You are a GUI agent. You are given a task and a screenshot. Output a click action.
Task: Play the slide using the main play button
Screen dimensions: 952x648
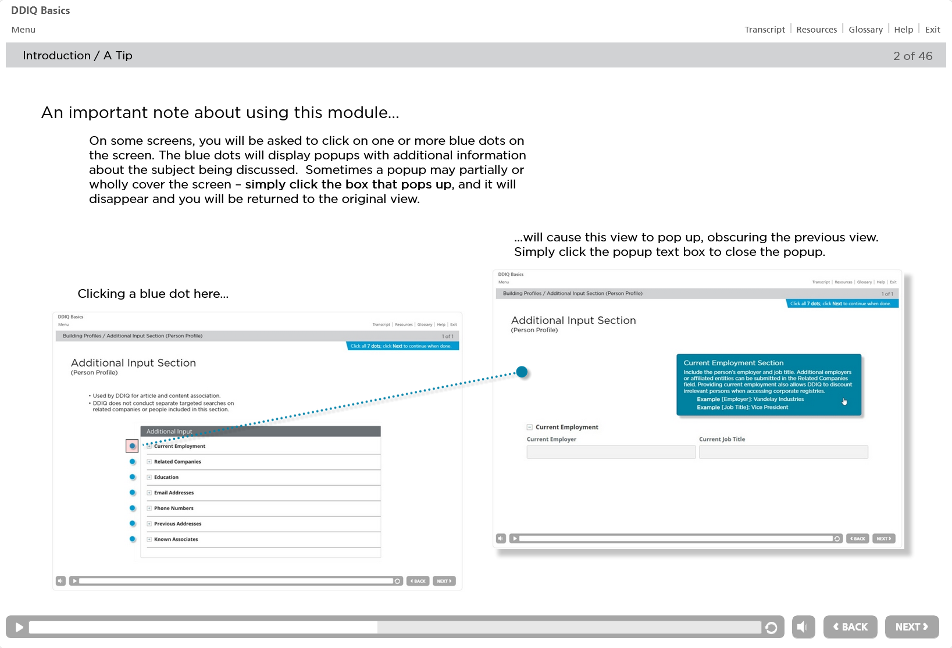coord(19,627)
